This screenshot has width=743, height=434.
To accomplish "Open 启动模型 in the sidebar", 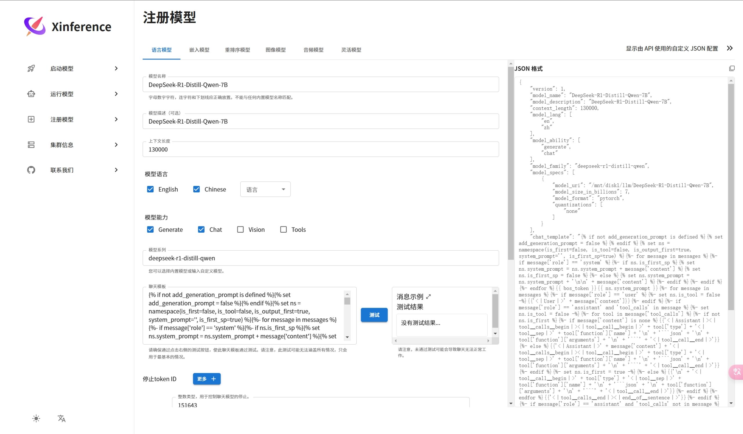I will pyautogui.click(x=62, y=68).
